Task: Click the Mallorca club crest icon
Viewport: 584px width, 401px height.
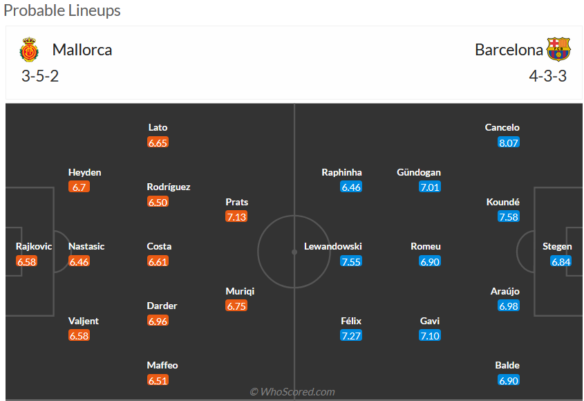Action: 29,50
